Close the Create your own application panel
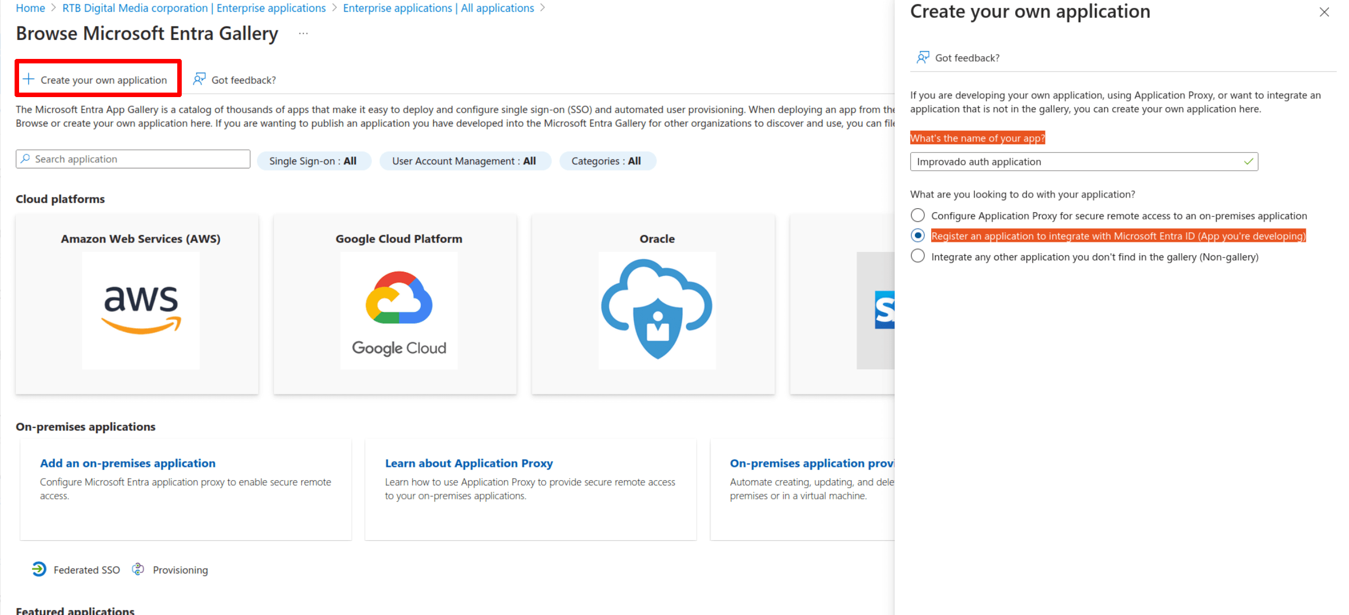 (x=1324, y=12)
